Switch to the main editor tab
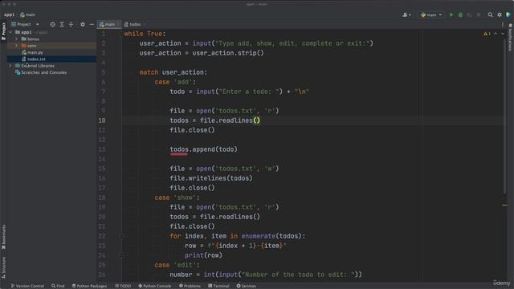This screenshot has height=289, width=514. tap(109, 24)
